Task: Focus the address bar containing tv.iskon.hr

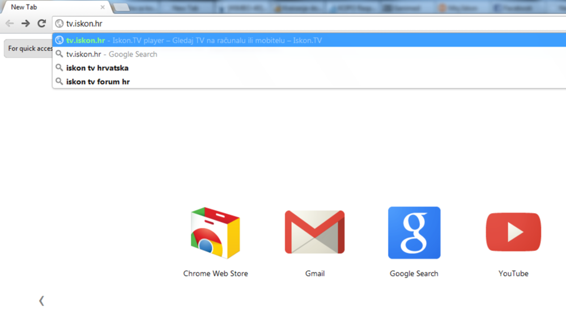Action: [x=309, y=24]
